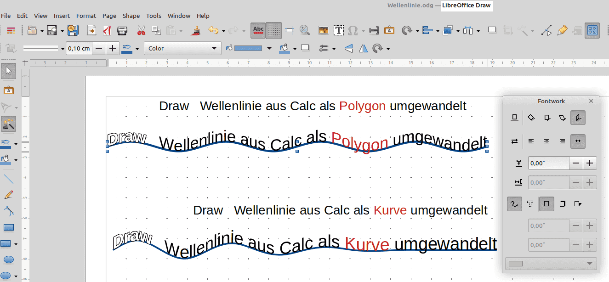Image resolution: width=609 pixels, height=282 pixels.
Task: Click the Rotate icon in standard toolbar
Action: point(407,31)
